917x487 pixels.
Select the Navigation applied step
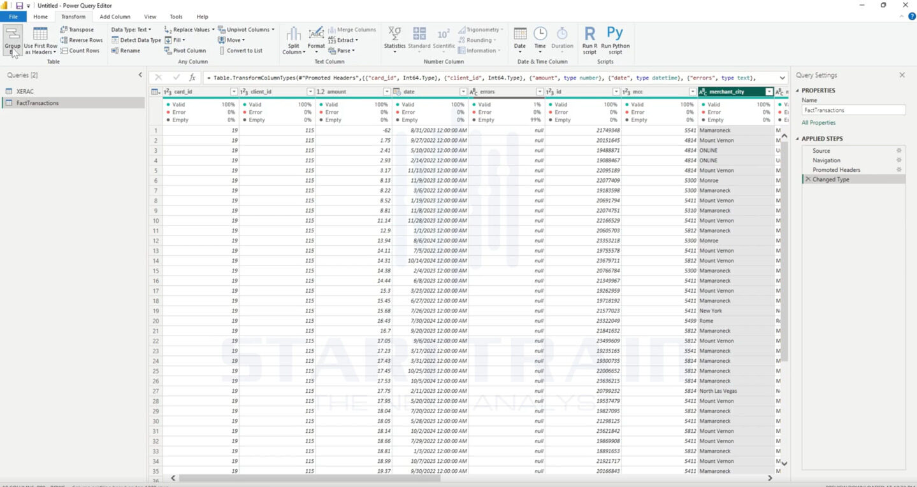(x=827, y=160)
